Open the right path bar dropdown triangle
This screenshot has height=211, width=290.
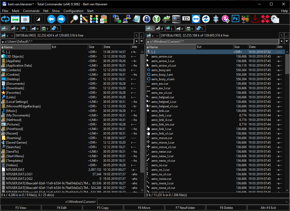pyautogui.click(x=148, y=42)
